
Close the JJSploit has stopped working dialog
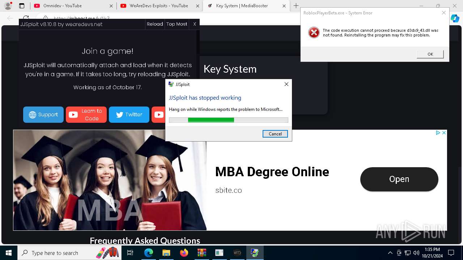pyautogui.click(x=286, y=84)
